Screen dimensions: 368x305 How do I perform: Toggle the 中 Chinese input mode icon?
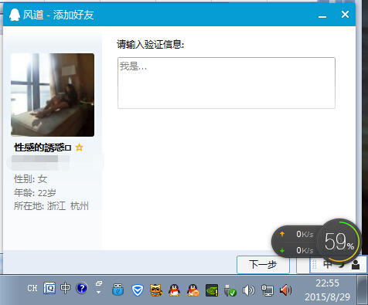65,288
